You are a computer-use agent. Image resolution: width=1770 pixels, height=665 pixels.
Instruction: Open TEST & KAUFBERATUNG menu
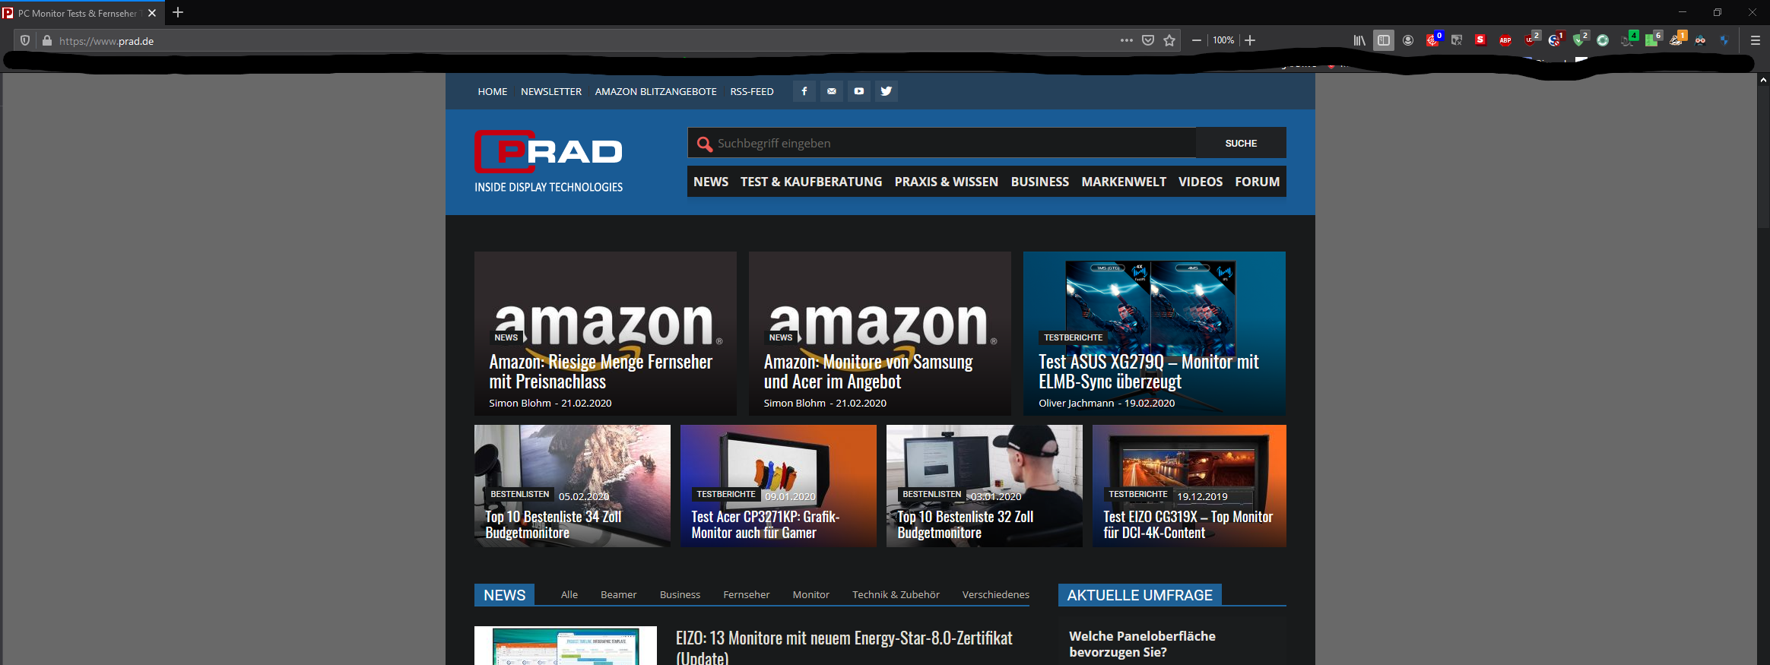pos(811,182)
